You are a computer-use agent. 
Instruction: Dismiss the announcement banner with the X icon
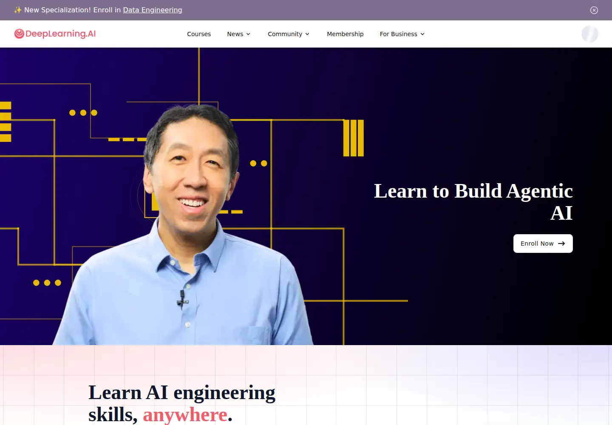pyautogui.click(x=594, y=10)
